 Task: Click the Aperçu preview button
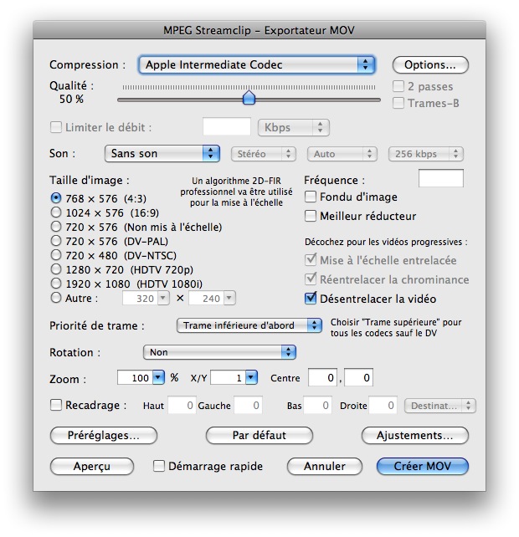click(92, 466)
